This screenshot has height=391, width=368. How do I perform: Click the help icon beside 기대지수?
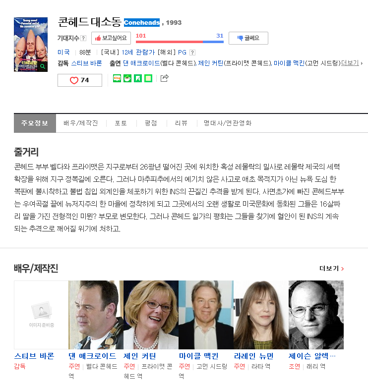pyautogui.click(x=83, y=38)
